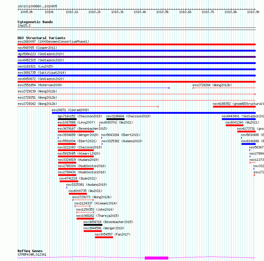Viewport: 264px width, 261px height.
Task: Open nsv6141686 variant label
Action: coord(252,141)
